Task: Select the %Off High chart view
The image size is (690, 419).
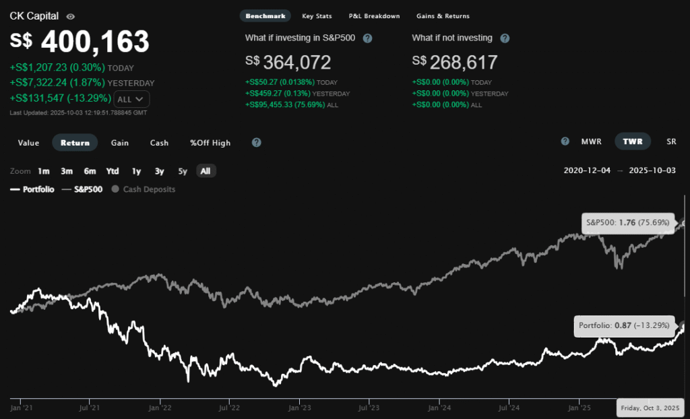Action: coord(210,143)
